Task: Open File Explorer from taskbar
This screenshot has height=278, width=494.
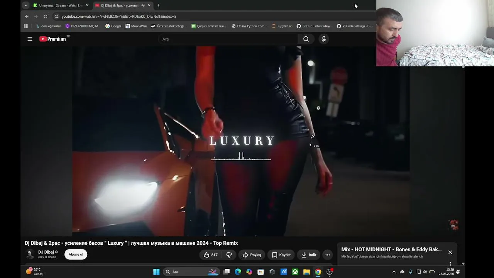Action: coord(306,272)
